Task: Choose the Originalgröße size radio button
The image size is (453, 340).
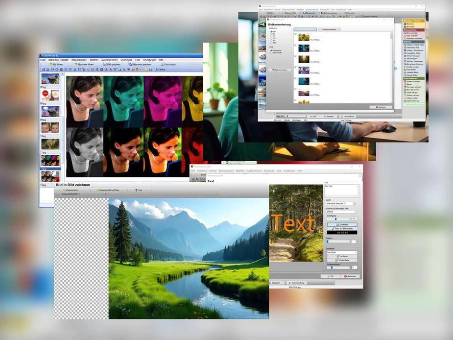Action: [x=271, y=50]
